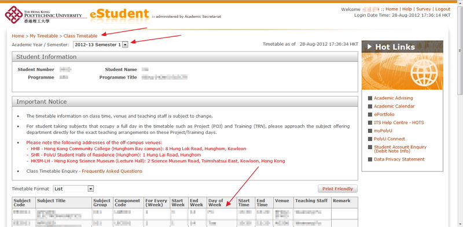Click the Start Week column header
Screen dimensions: 463x227
179,203
